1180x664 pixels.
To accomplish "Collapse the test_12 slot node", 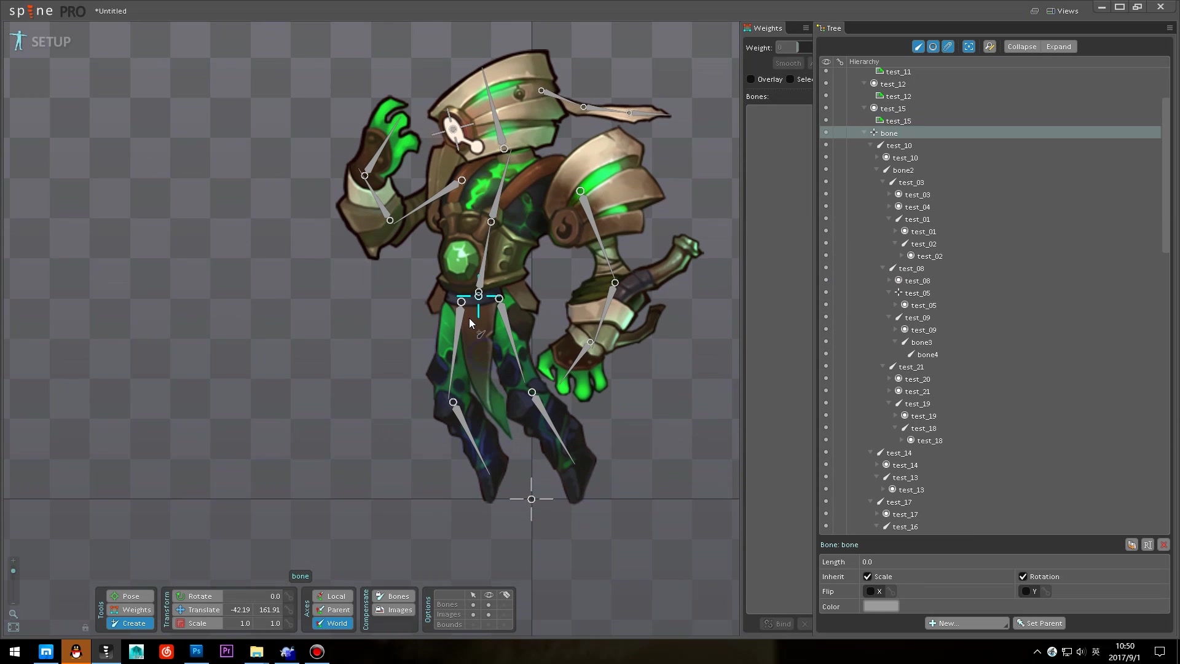I will click(x=865, y=84).
